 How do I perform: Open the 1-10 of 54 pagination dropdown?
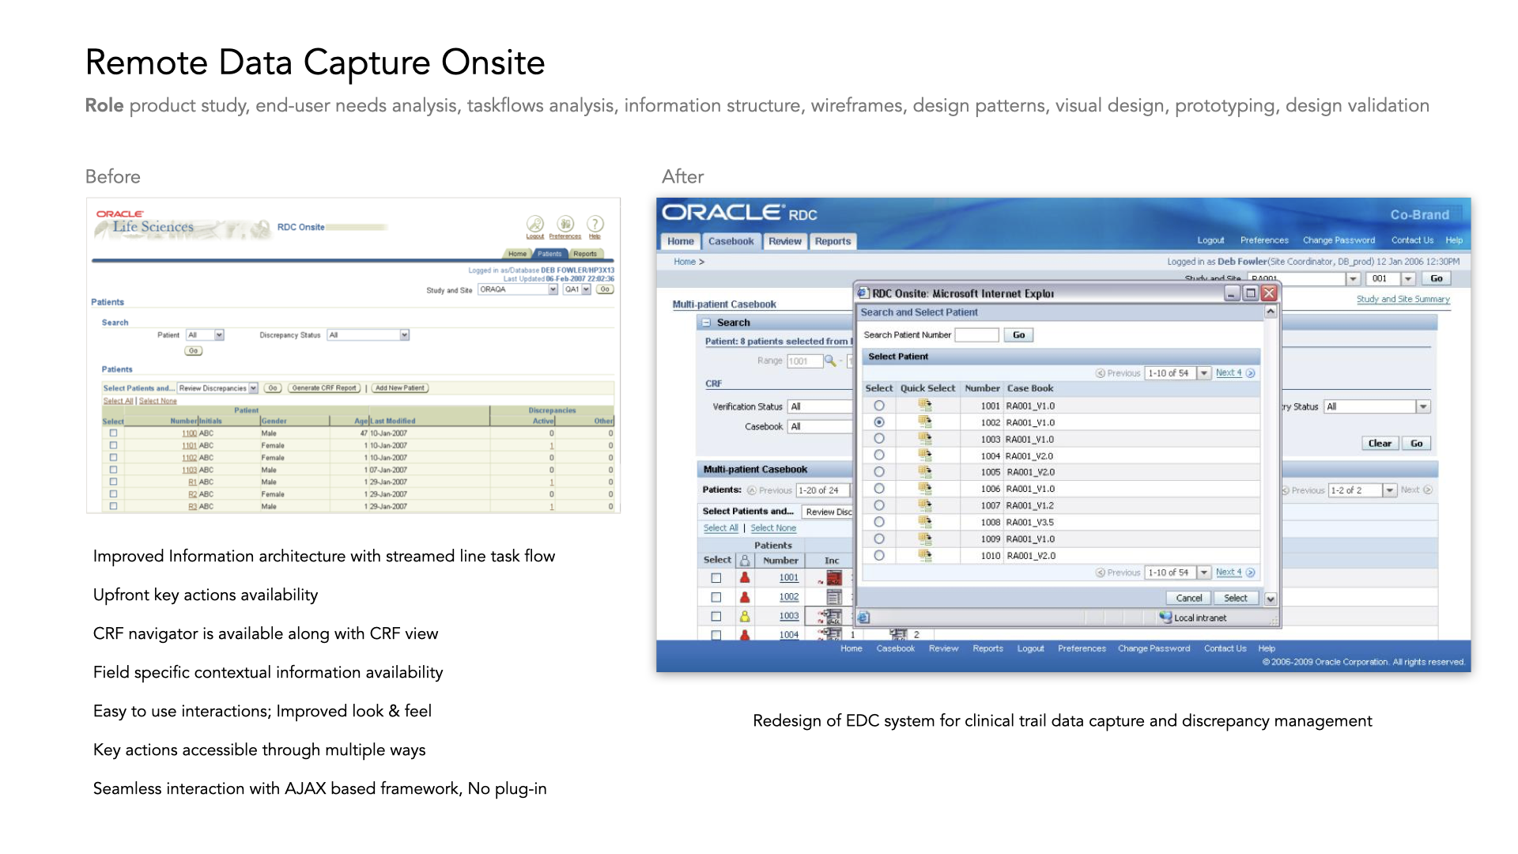(1203, 373)
